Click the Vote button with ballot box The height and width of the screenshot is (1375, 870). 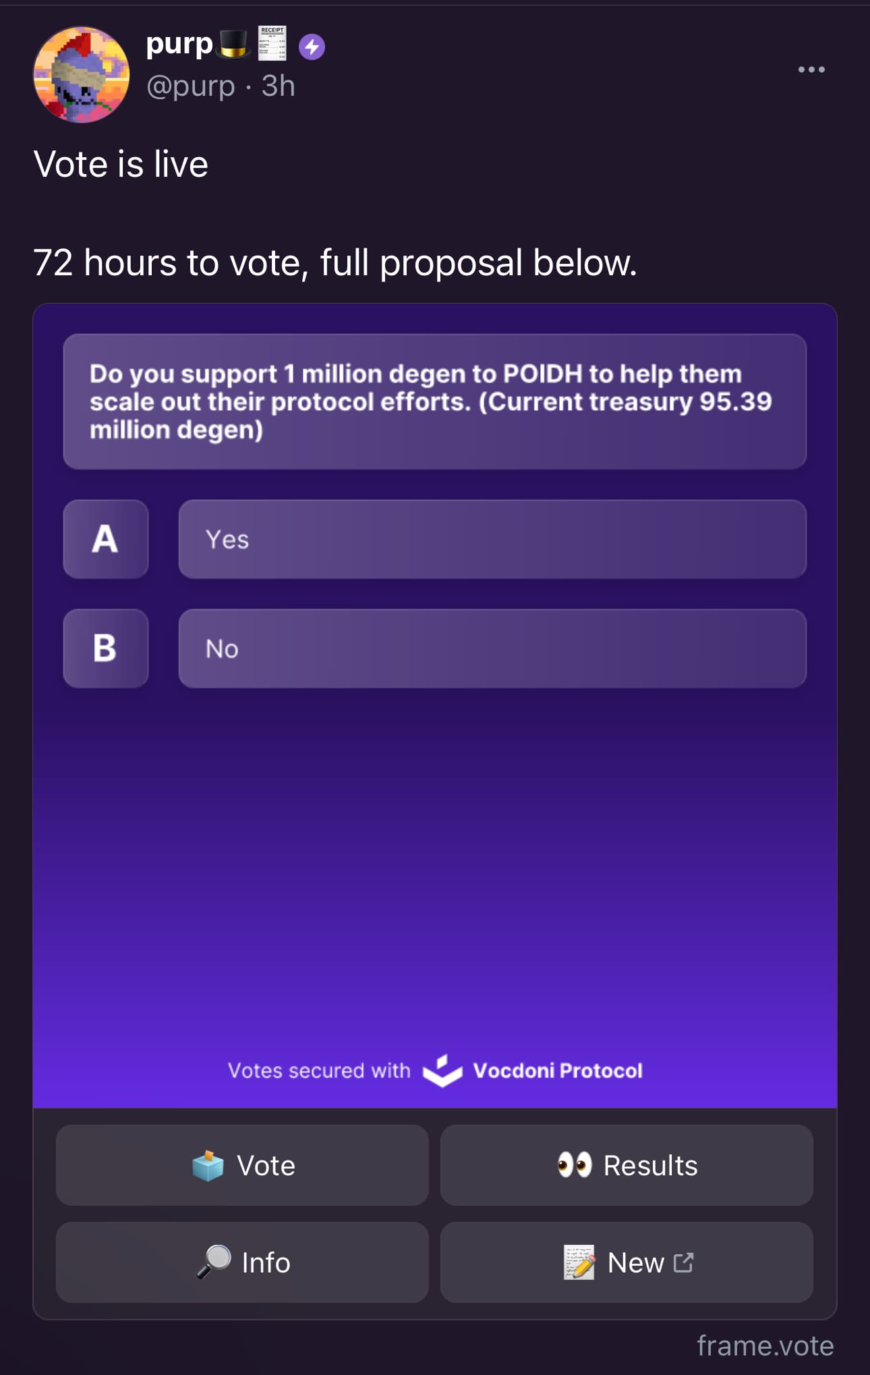coord(242,1165)
